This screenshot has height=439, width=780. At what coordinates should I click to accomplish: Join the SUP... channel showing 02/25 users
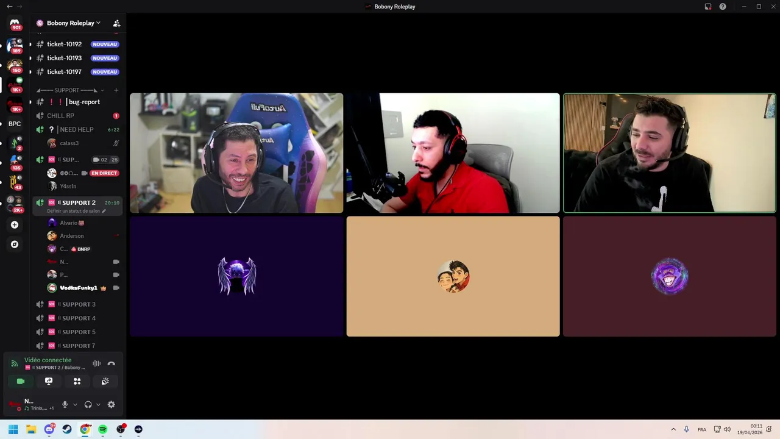point(77,160)
